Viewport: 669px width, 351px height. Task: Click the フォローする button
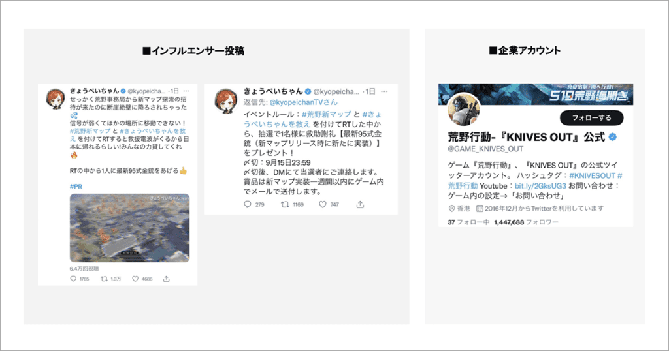pyautogui.click(x=591, y=118)
